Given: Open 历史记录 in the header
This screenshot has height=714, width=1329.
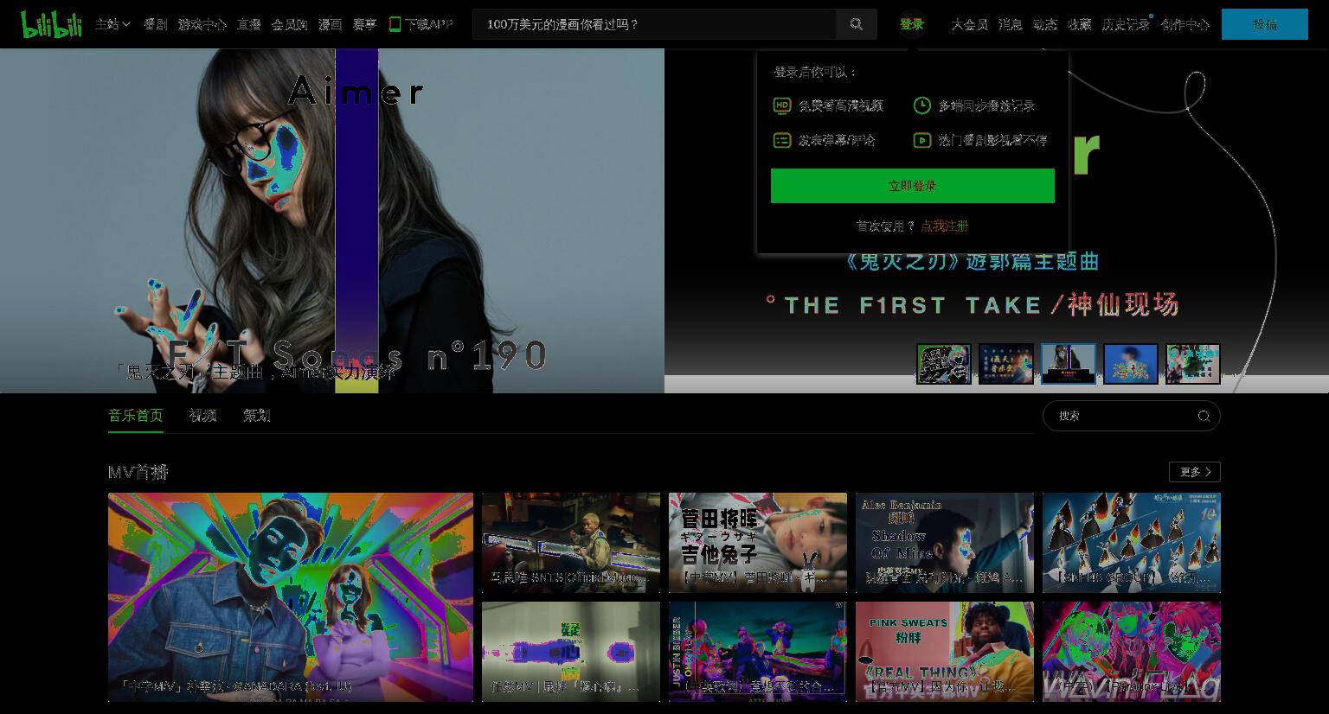Looking at the screenshot, I should [x=1126, y=24].
